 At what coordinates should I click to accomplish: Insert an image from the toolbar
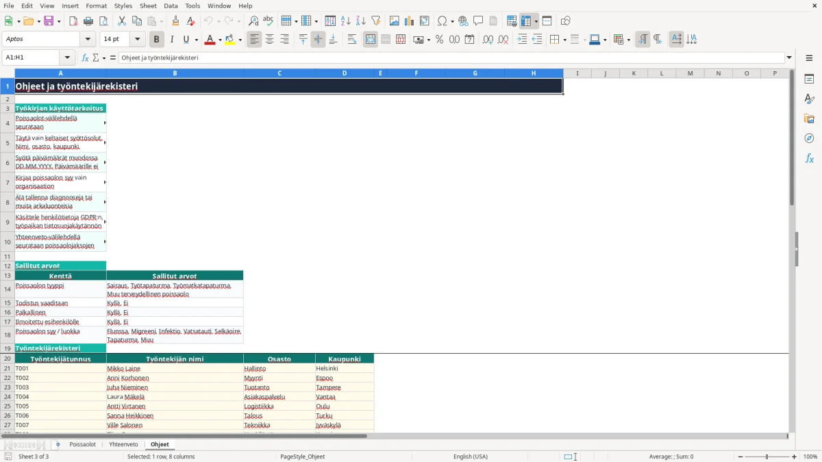tap(395, 21)
